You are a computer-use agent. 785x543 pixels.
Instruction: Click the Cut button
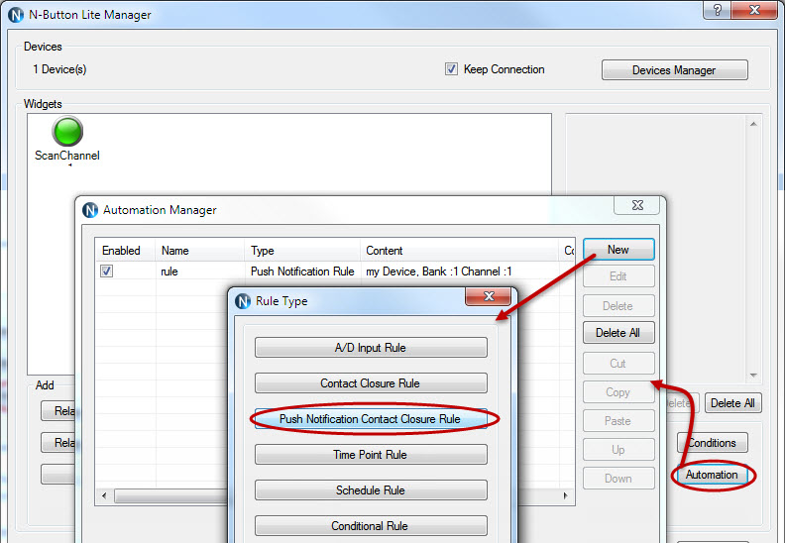pyautogui.click(x=618, y=364)
